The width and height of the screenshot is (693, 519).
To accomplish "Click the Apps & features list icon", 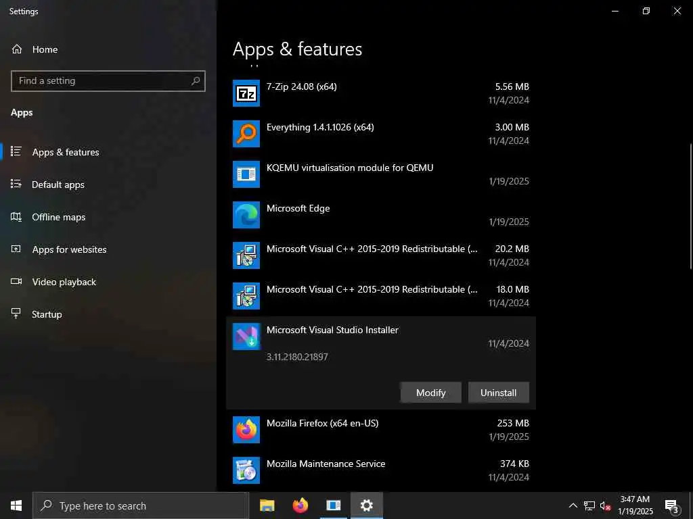I will click(x=16, y=151).
